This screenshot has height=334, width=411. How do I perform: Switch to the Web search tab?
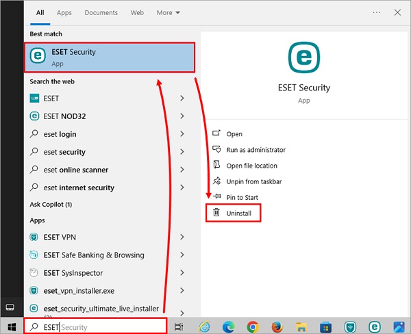(x=137, y=12)
